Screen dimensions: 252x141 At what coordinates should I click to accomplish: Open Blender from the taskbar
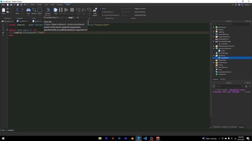[x=132, y=138]
